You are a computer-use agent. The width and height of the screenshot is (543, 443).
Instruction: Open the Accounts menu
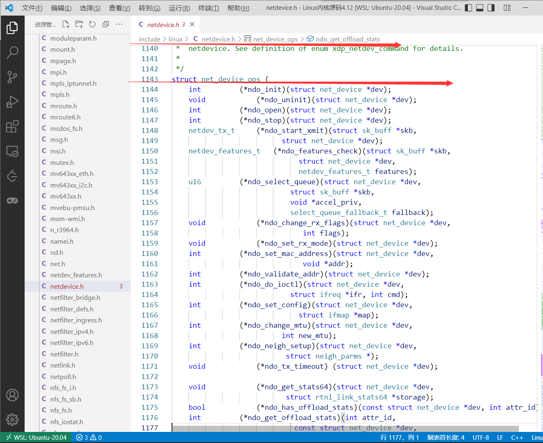point(12,395)
